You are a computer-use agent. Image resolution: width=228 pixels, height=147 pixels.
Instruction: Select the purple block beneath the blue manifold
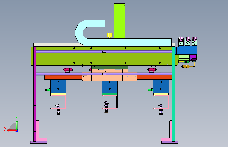[x=194, y=57]
